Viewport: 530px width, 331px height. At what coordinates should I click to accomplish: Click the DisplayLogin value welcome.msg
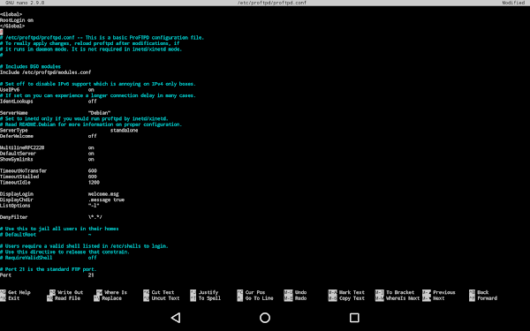103,194
